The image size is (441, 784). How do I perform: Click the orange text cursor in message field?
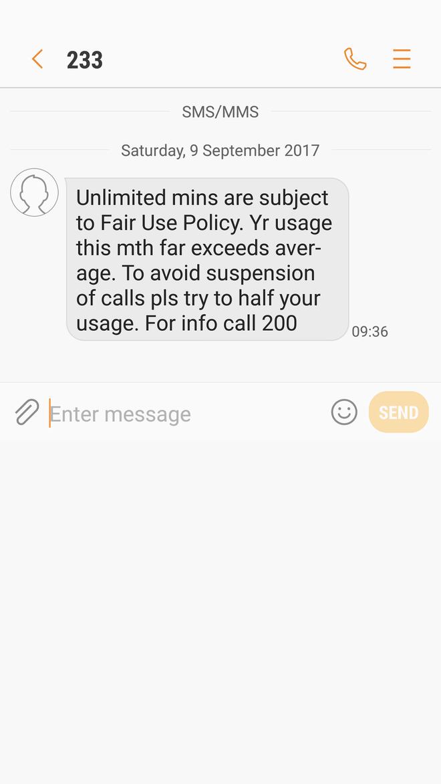click(49, 413)
